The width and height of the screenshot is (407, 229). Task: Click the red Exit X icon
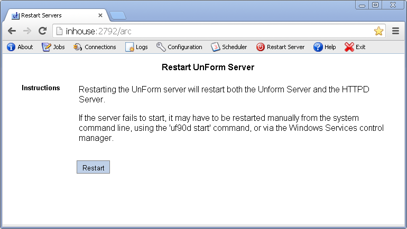pyautogui.click(x=349, y=47)
